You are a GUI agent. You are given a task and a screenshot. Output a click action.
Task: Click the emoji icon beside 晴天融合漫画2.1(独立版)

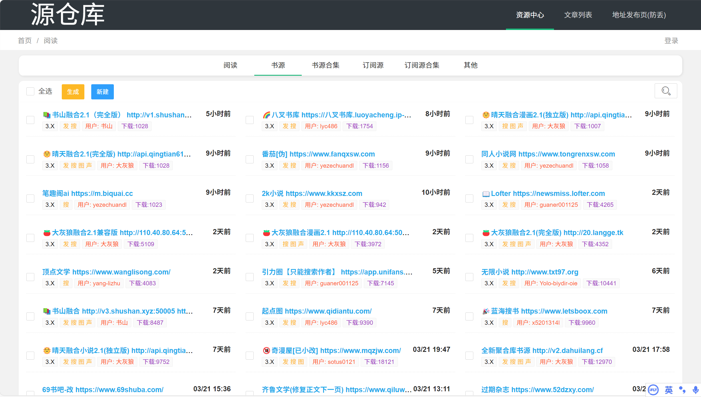pyautogui.click(x=486, y=115)
